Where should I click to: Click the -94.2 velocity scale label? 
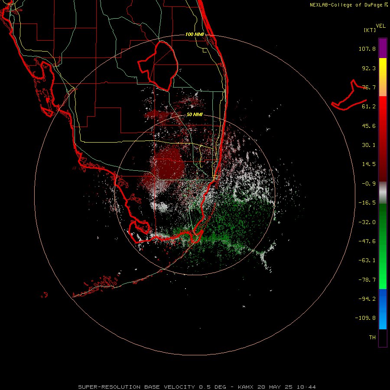click(x=367, y=299)
